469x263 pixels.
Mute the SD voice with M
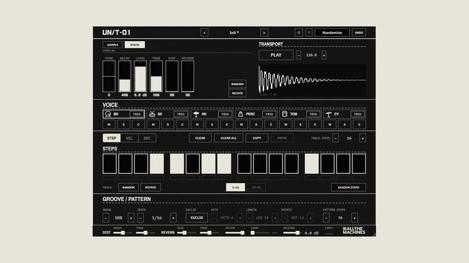[153, 124]
